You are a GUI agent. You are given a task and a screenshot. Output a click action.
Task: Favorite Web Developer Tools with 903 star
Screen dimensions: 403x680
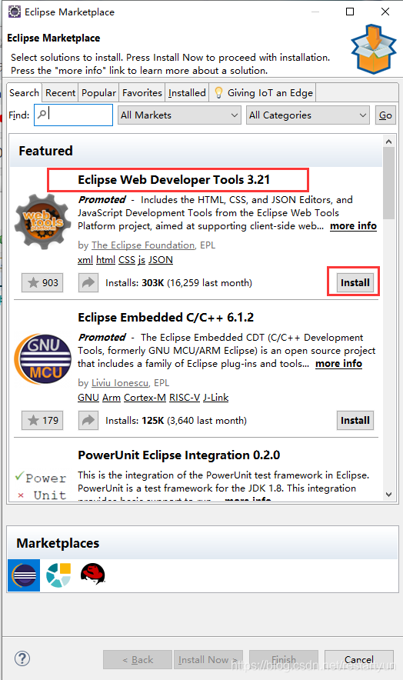point(42,283)
